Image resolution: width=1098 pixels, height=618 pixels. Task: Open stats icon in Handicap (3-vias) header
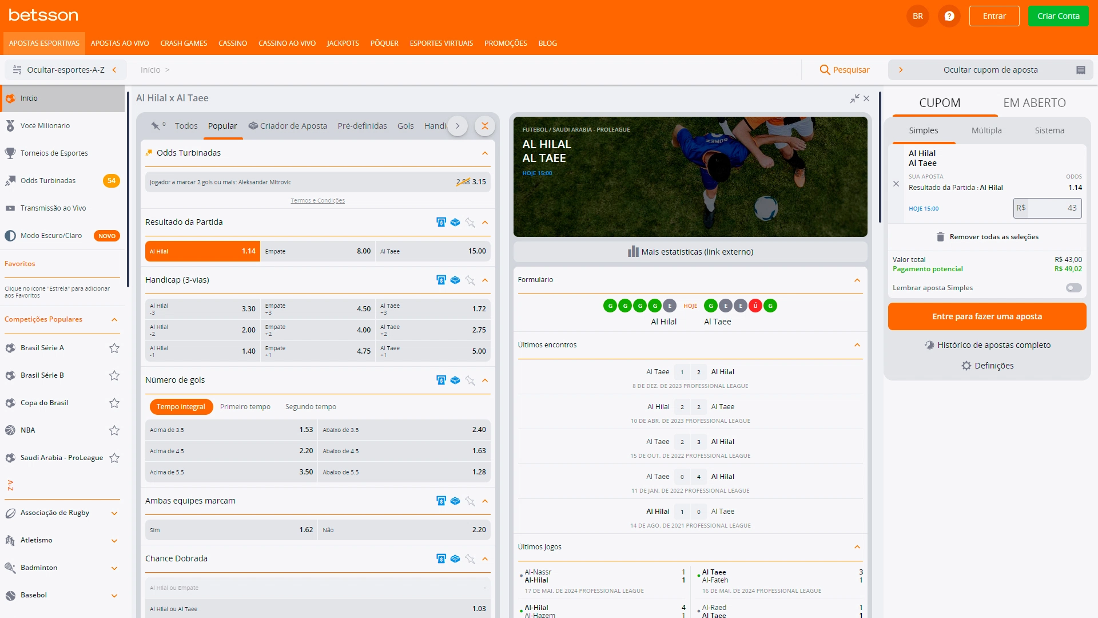pyautogui.click(x=441, y=280)
